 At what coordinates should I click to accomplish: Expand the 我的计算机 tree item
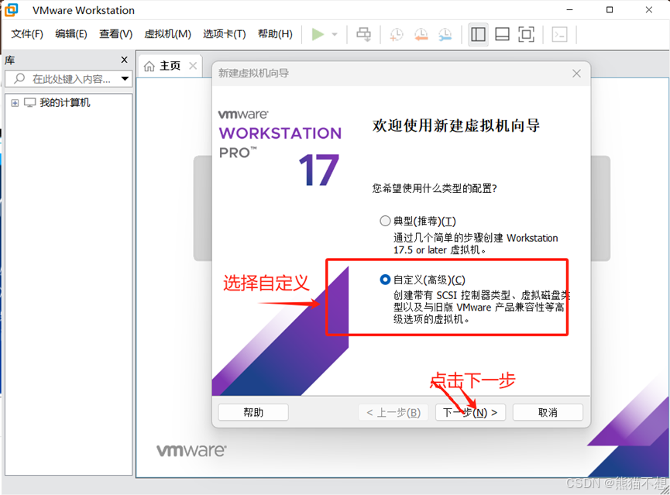(x=15, y=101)
